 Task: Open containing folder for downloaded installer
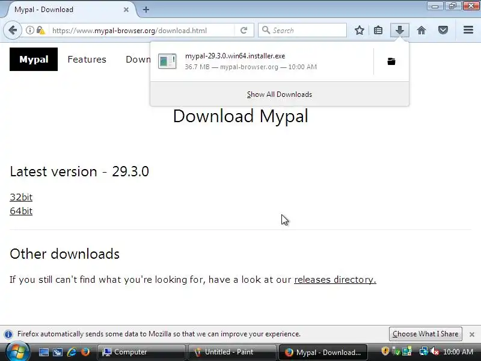coord(391,61)
